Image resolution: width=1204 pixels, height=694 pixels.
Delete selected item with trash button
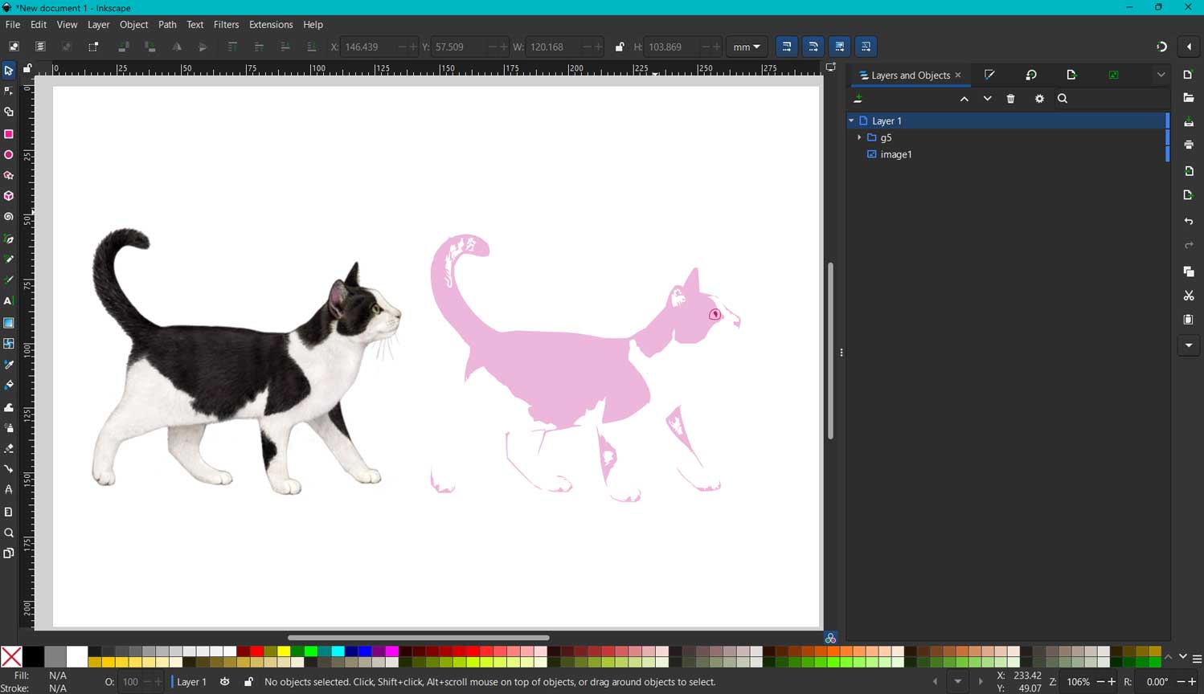pos(1010,98)
